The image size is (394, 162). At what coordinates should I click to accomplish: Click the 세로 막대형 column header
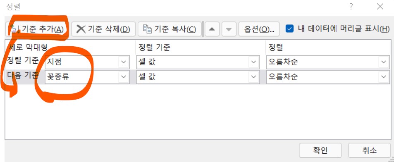click(28, 47)
